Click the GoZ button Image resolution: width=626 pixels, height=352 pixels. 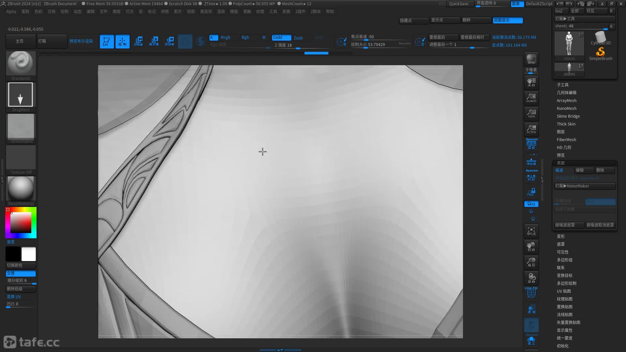(x=561, y=11)
